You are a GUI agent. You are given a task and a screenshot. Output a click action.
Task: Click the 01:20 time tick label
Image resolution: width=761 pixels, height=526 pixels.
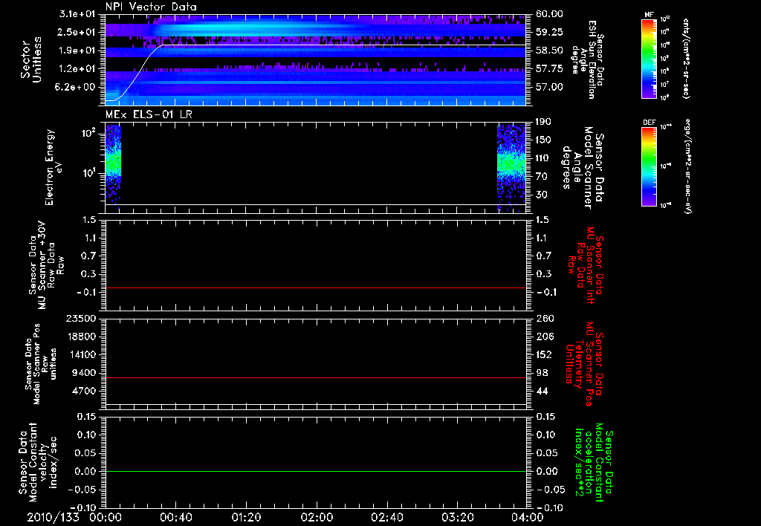pyautogui.click(x=246, y=517)
